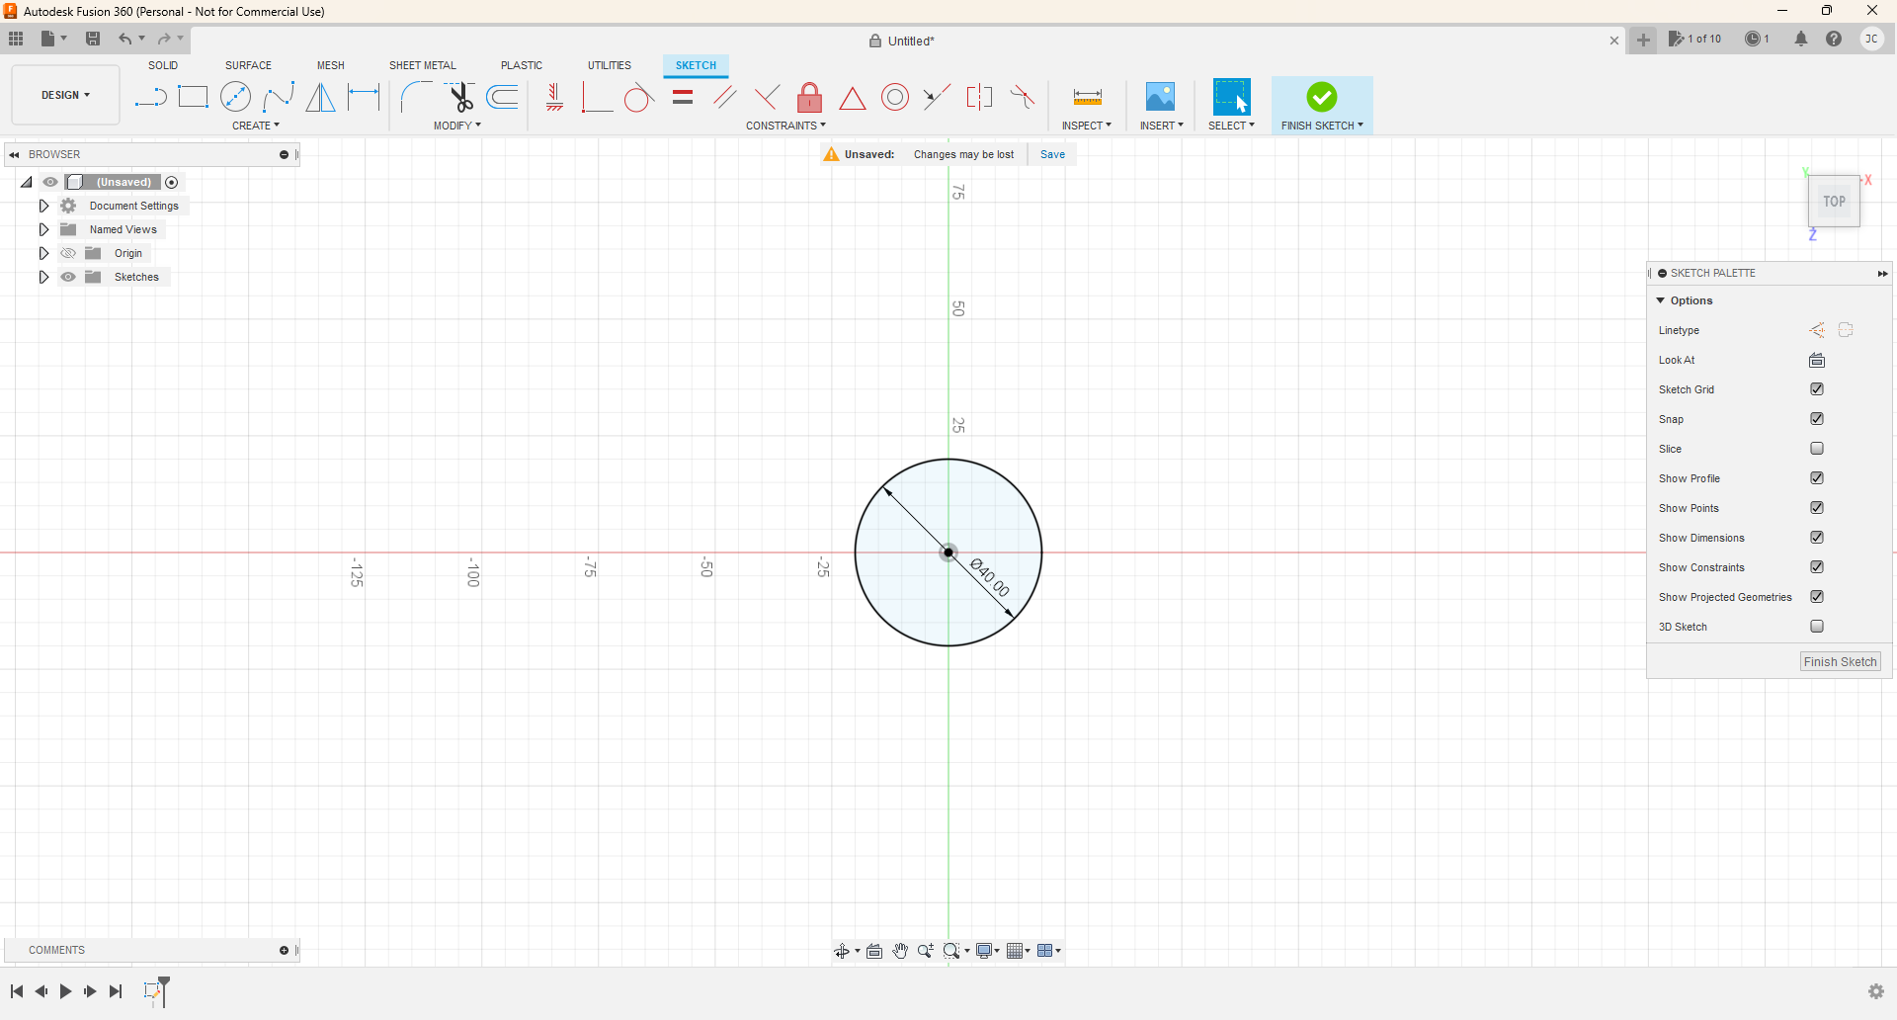Switch to the UTILITIES tab
This screenshot has height=1020, width=1897.
(x=610, y=65)
